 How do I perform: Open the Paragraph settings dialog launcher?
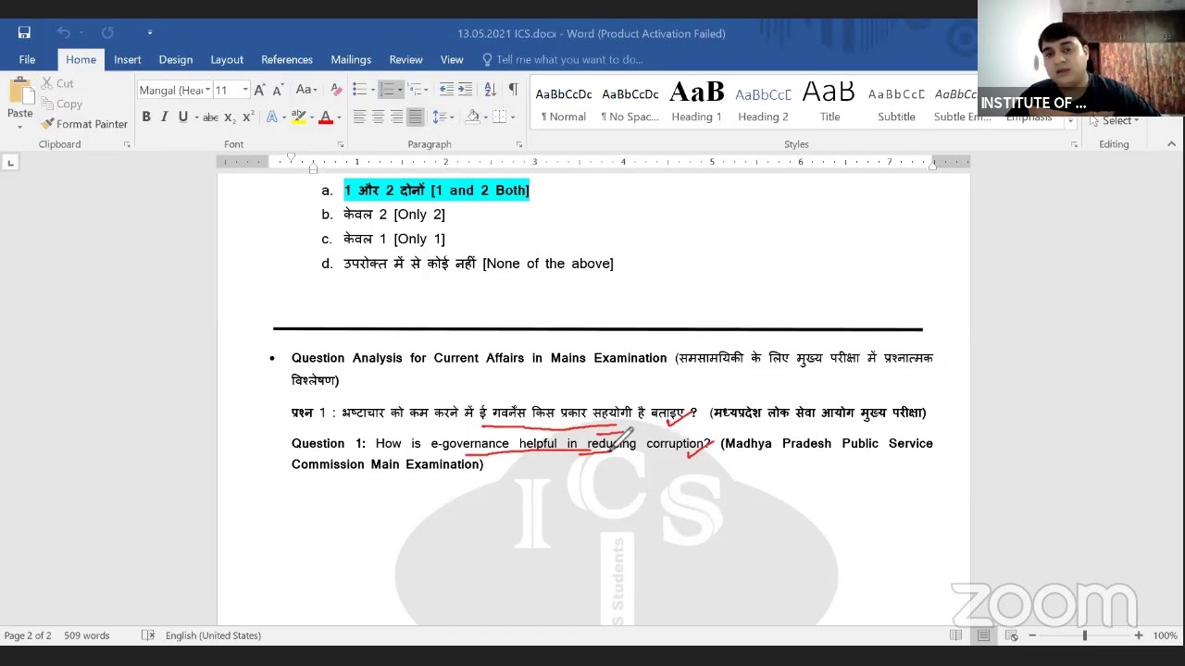pos(518,144)
